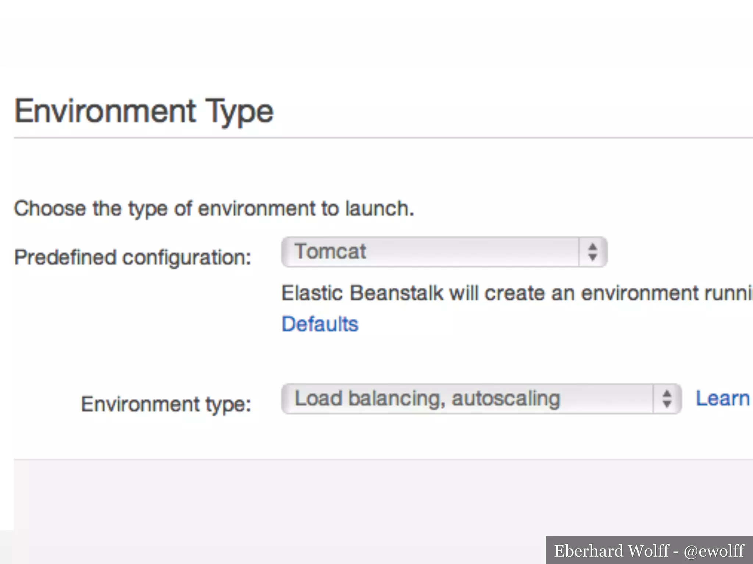Open the Tomcat predefined configuration dropdown
The image size is (753, 564).
point(430,252)
